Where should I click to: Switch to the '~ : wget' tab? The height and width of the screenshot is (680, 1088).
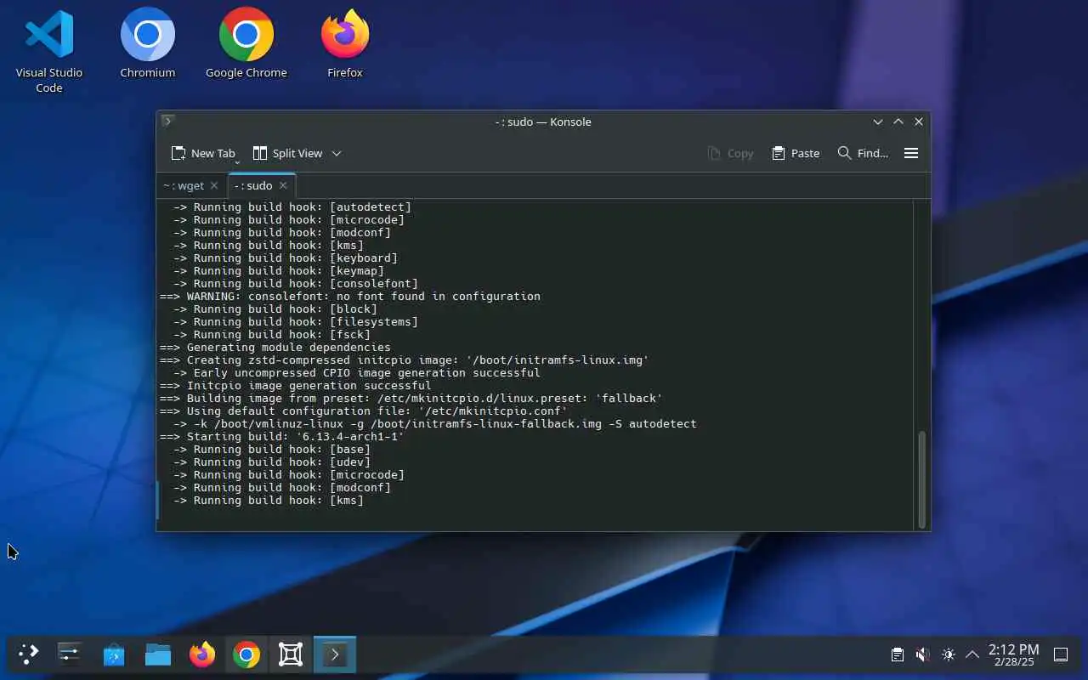point(184,185)
